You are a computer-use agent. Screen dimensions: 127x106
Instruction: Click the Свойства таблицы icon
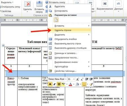pyautogui.click(x=50, y=71)
